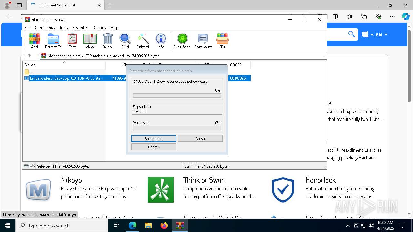
Task: Click the Think or Swim thumbnail
Action: (x=161, y=190)
